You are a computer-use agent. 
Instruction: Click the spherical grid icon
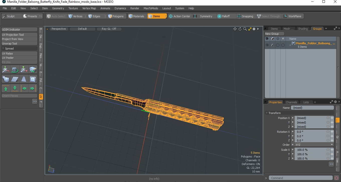click(x=33, y=79)
